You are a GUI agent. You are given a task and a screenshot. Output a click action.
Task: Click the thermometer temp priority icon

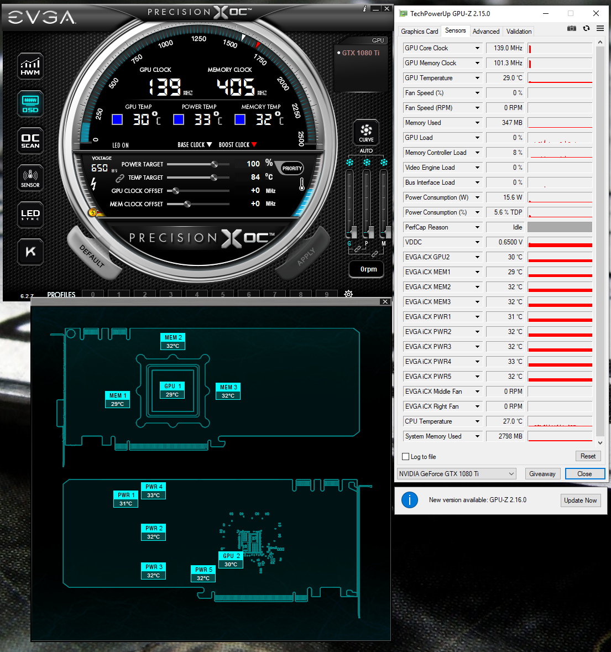coord(302,184)
